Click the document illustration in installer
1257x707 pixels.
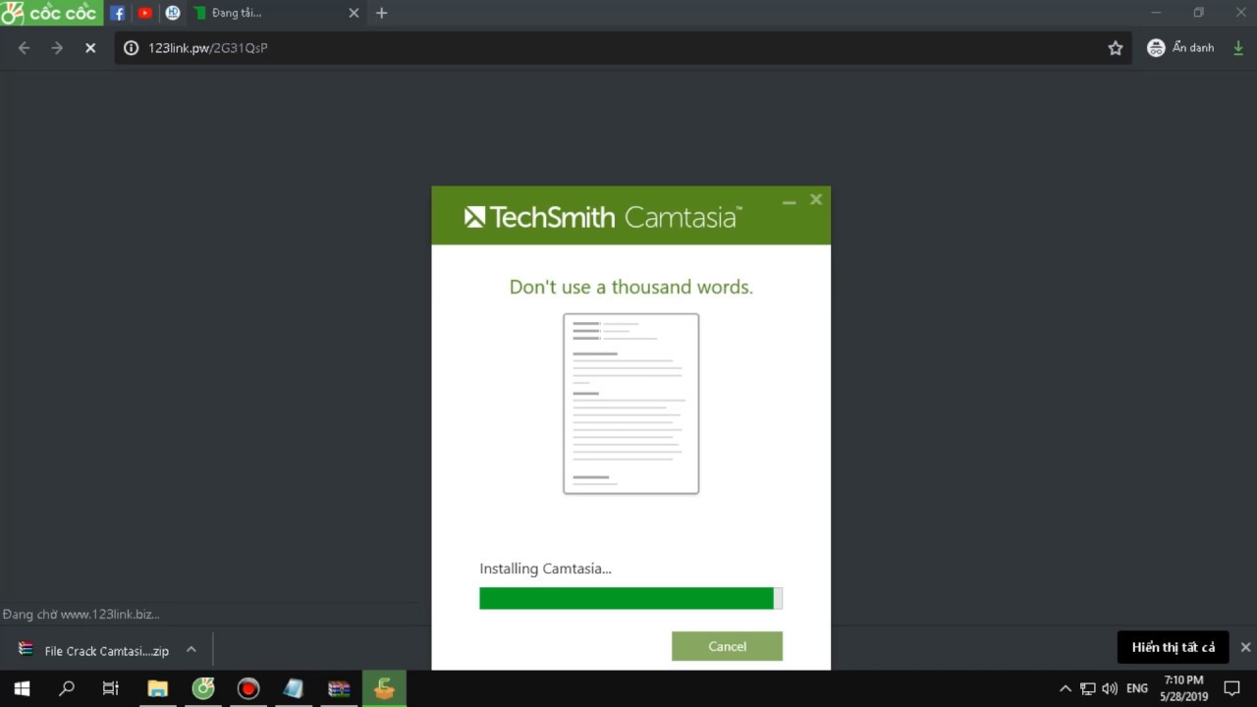tap(630, 404)
